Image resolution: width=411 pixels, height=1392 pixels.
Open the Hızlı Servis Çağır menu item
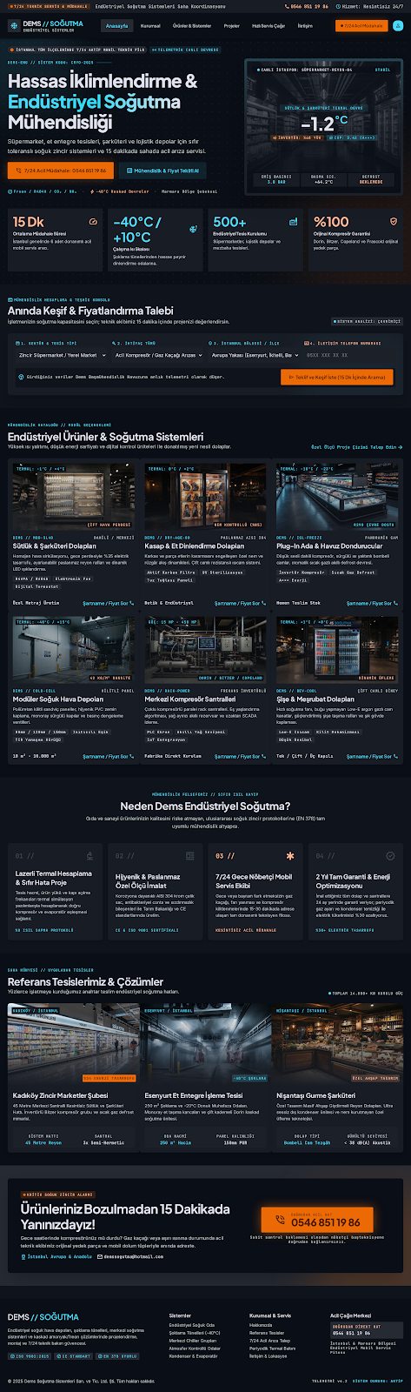[268, 26]
